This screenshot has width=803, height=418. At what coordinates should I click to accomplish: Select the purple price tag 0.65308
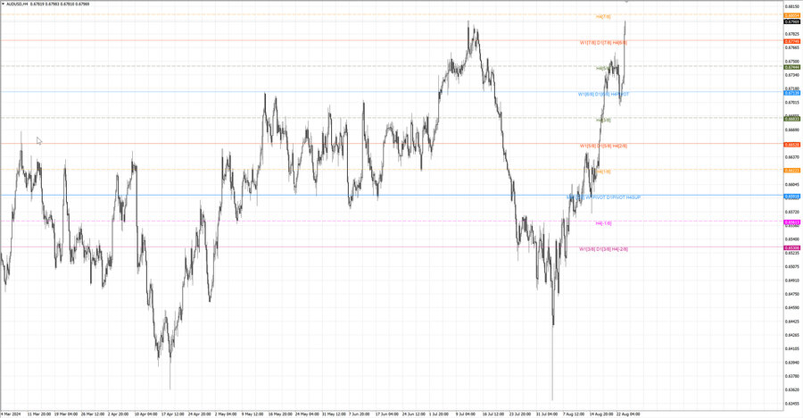click(x=792, y=247)
